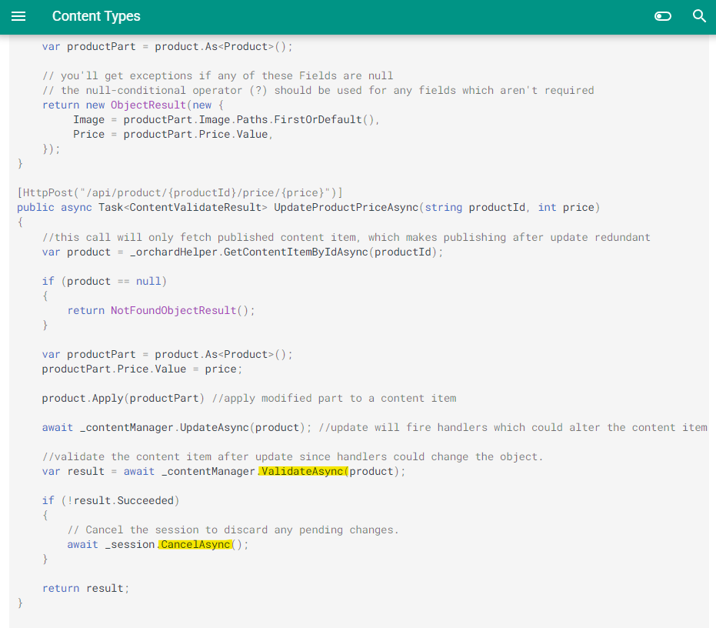
Task: Click the 'Cancel the session' comment
Action: tap(233, 529)
